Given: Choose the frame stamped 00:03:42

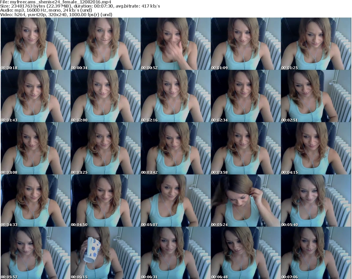Looking at the screenshot, I should [x=176, y=148].
